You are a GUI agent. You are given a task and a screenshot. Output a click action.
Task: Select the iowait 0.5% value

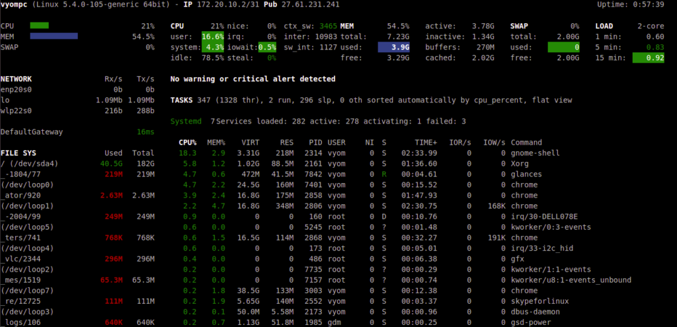(267, 47)
